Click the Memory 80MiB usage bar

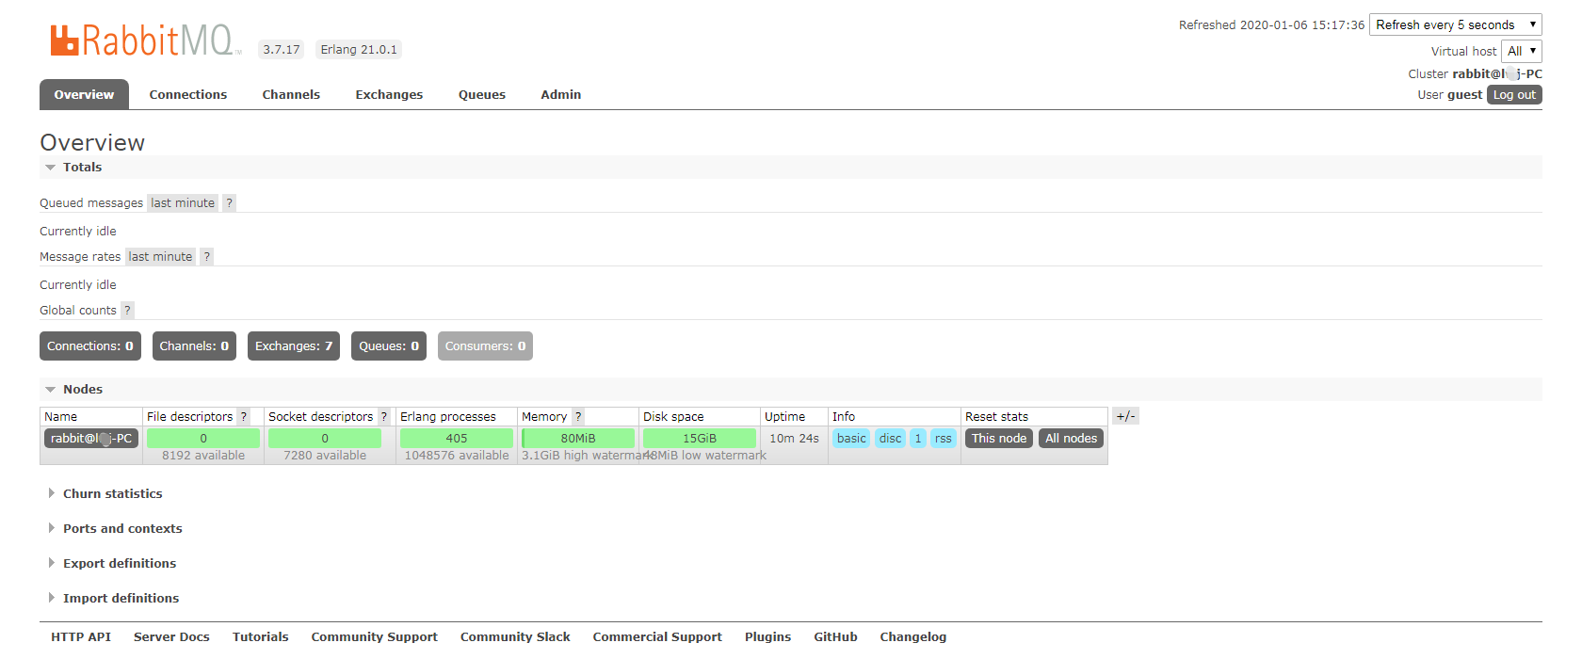tap(578, 438)
